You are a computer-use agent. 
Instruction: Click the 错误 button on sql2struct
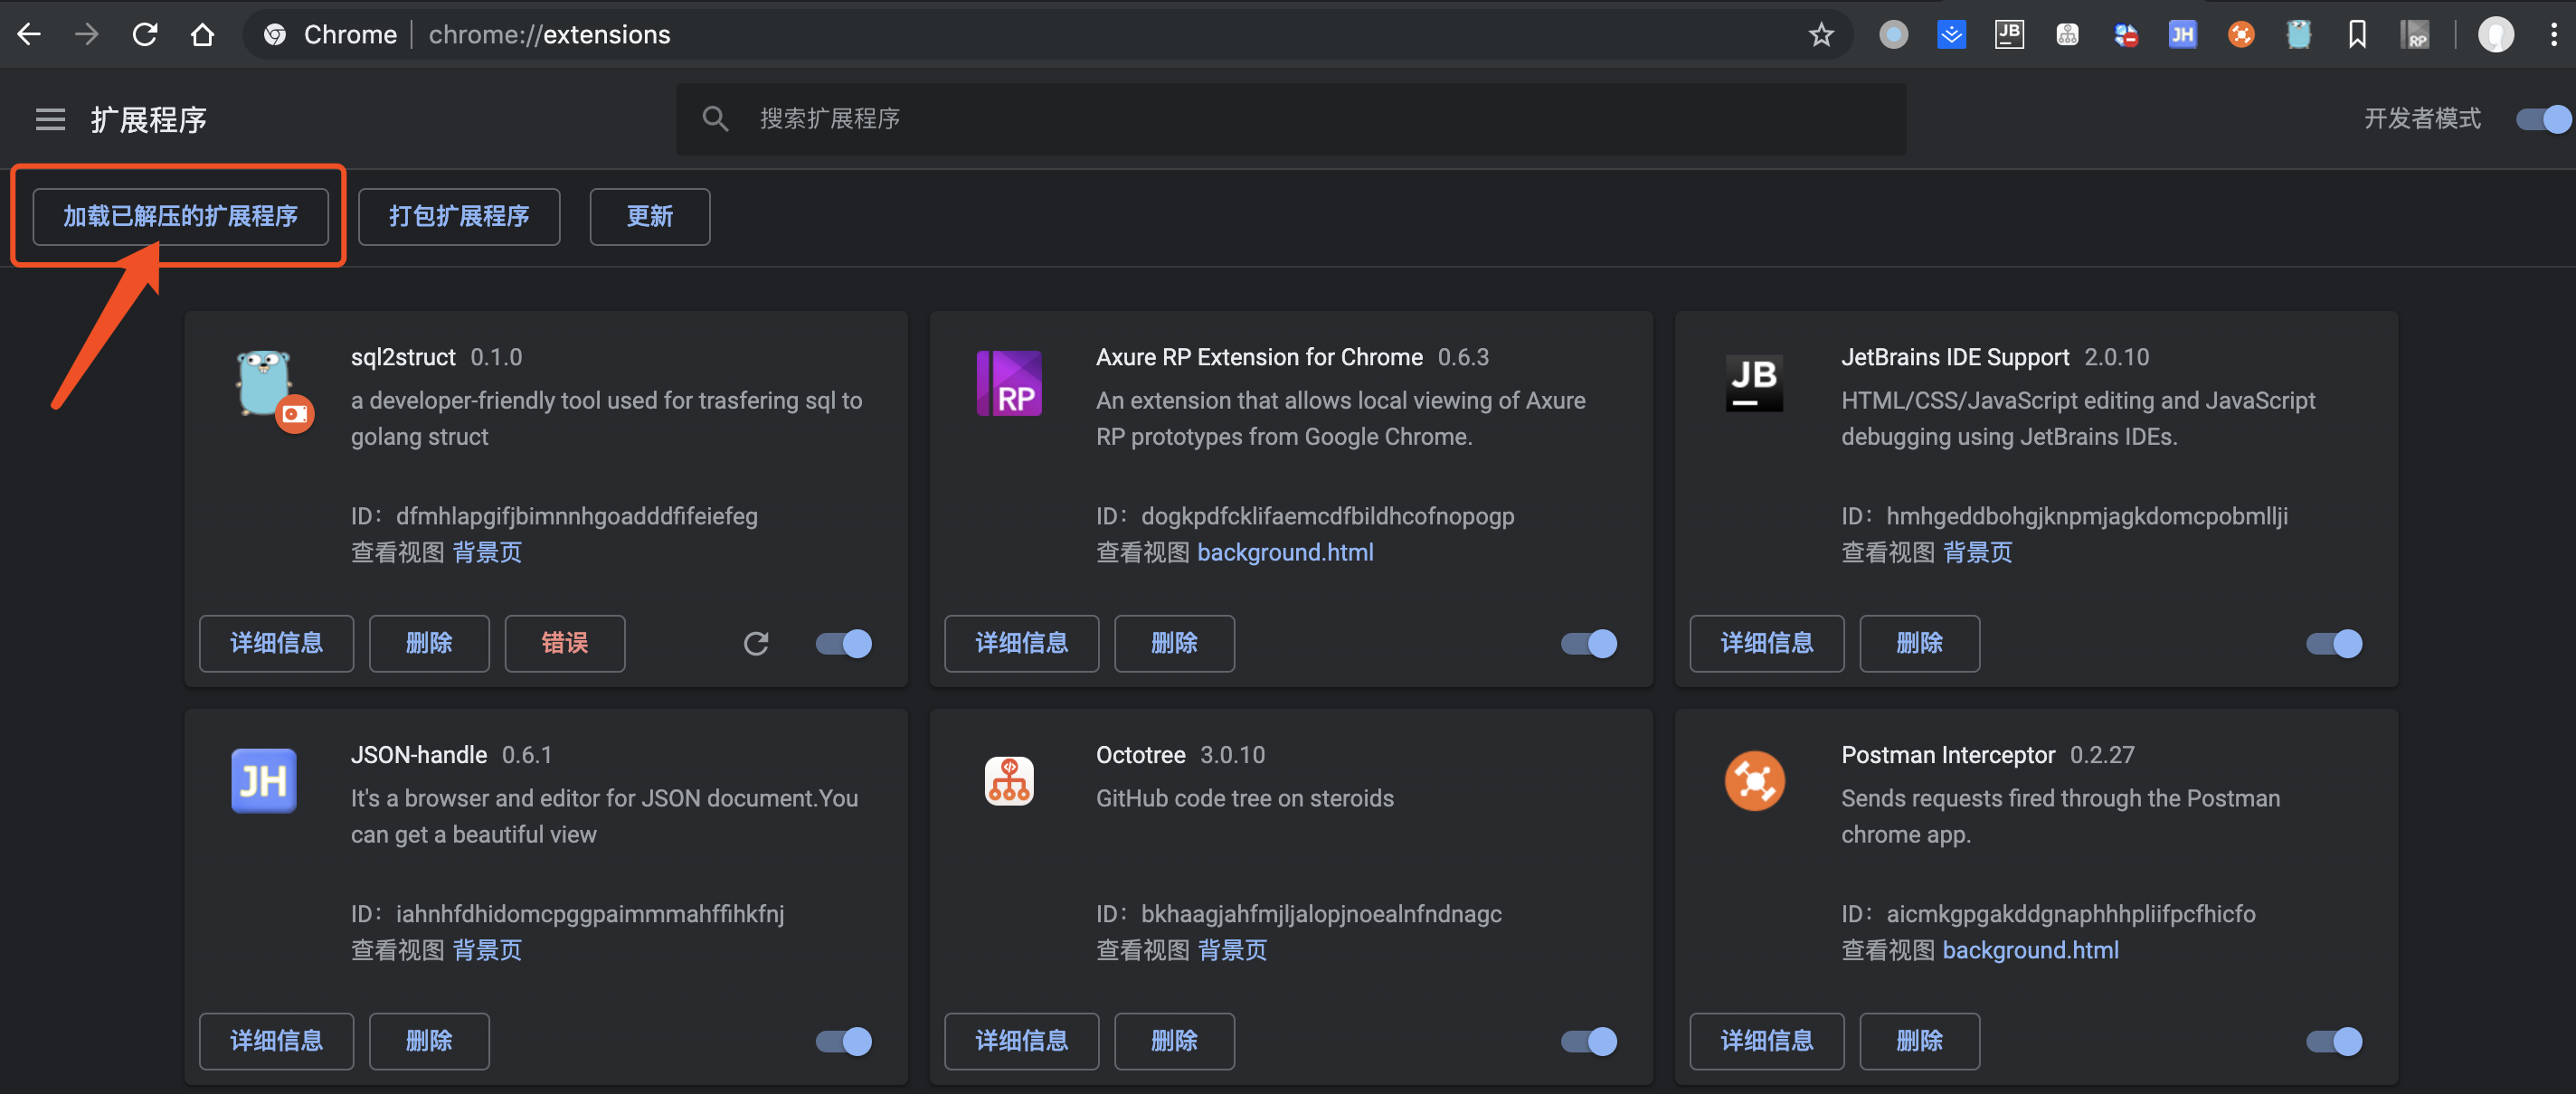coord(564,643)
